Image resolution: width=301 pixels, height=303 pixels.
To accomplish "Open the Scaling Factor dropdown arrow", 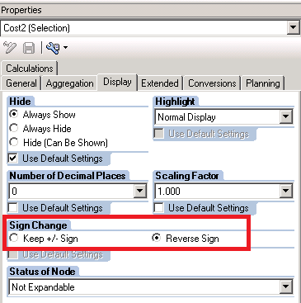I will (286, 191).
